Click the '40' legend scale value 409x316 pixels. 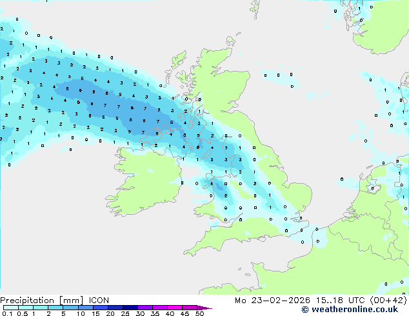[x=170, y=313]
